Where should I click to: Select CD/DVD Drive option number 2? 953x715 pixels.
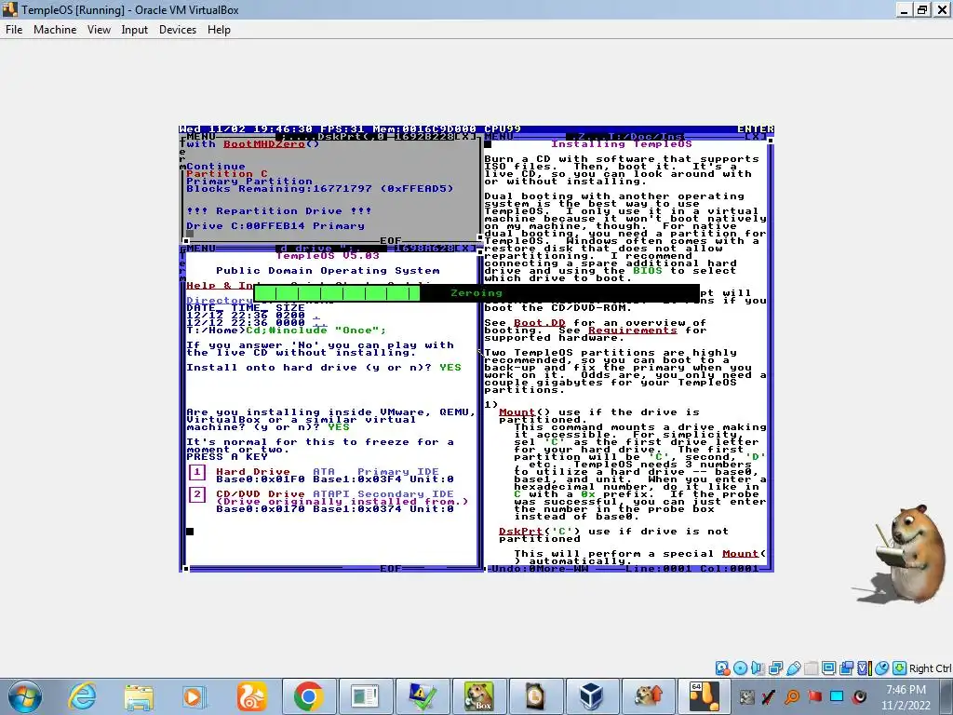[197, 494]
